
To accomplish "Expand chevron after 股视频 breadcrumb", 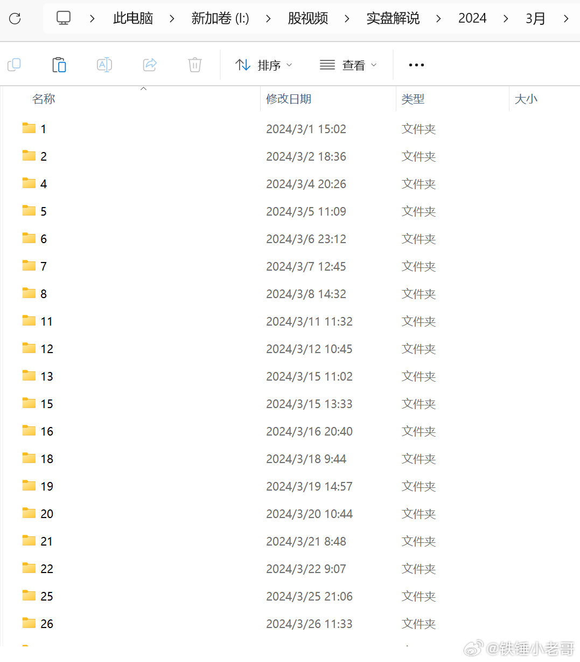I will click(347, 18).
